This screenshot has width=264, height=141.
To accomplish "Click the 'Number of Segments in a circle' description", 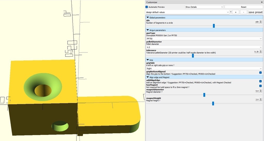I will pos(159,23).
